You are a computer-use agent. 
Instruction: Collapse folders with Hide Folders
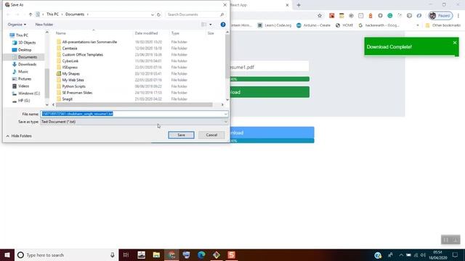point(19,136)
